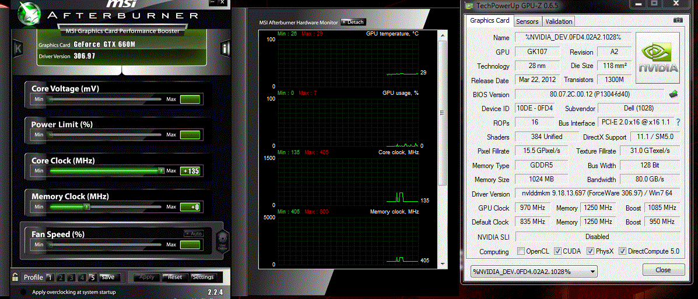This screenshot has width=698, height=299.
Task: Toggle the OpenCL checkbox
Action: [521, 251]
